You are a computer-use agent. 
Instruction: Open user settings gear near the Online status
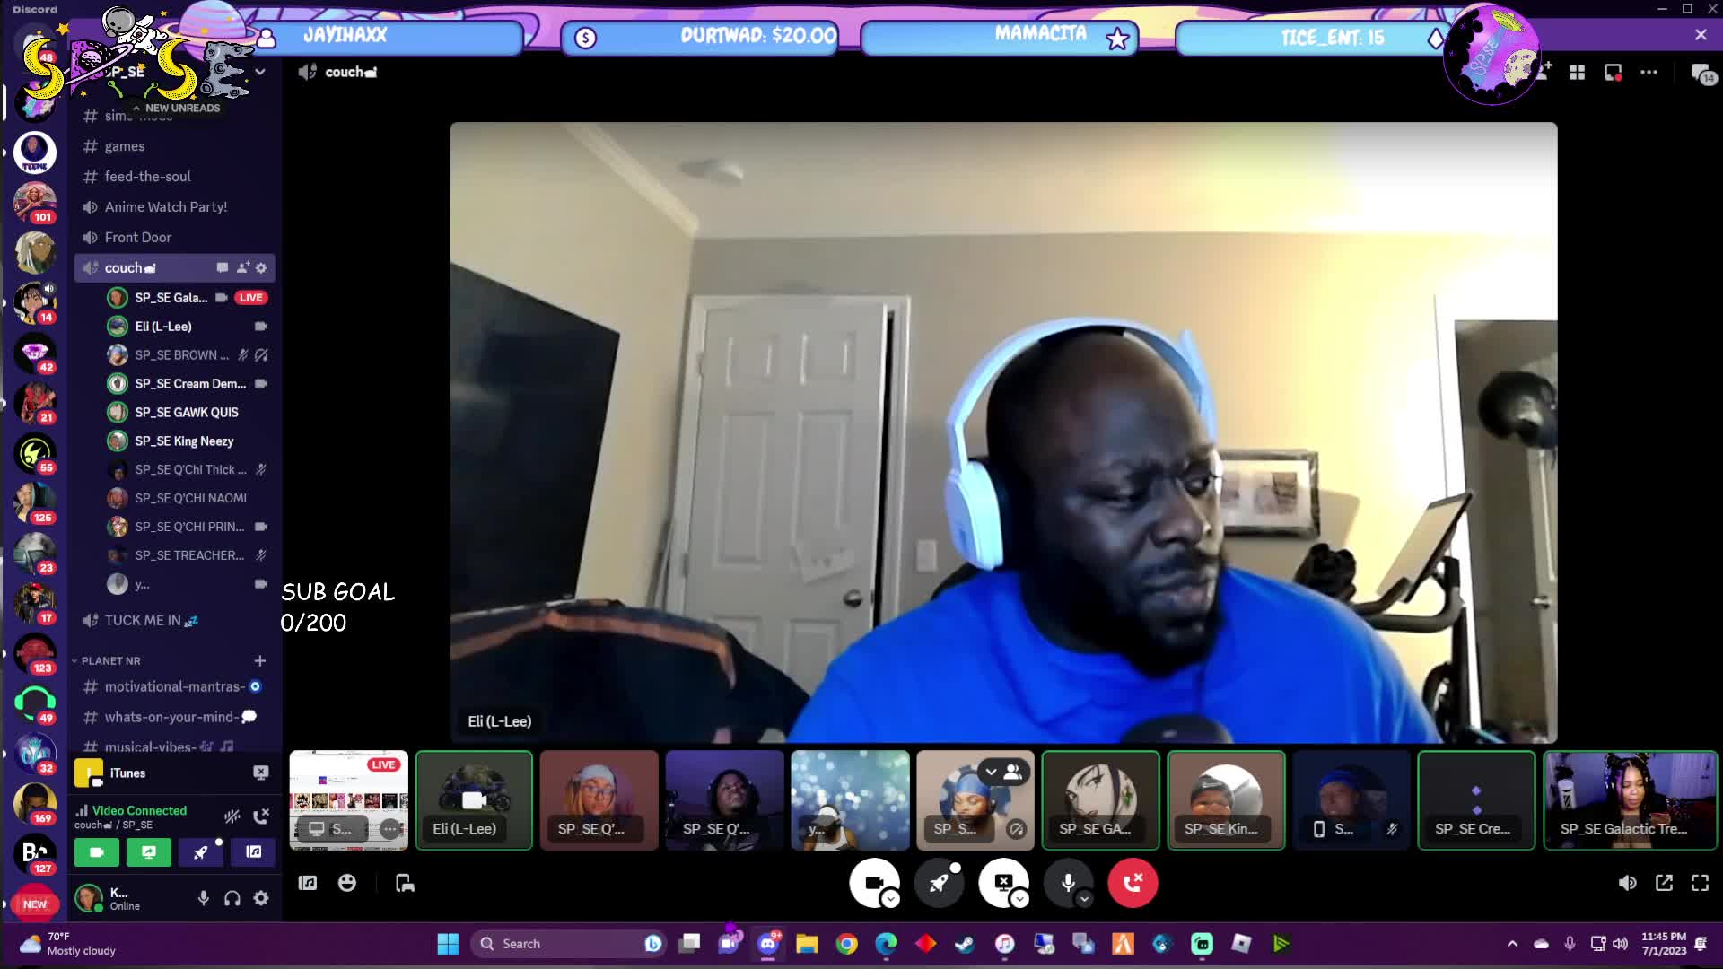click(261, 898)
